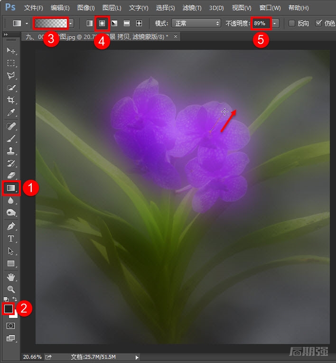Open the 帮助(H) menu
This screenshot has width=336, height=363.
tap(299, 8)
